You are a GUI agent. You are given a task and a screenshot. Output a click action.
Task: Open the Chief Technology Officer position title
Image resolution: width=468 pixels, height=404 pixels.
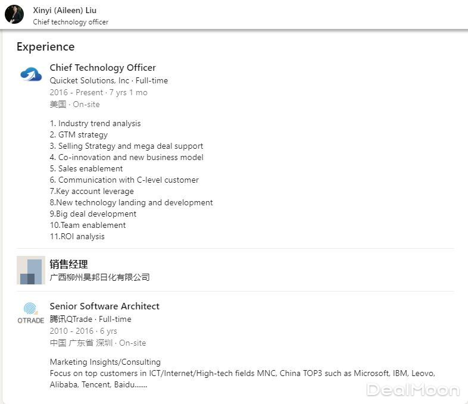[102, 68]
